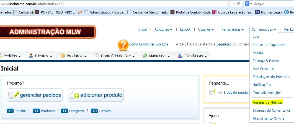Open the address bar history dropdown arrow
The image size is (294, 124).
pos(234,4)
